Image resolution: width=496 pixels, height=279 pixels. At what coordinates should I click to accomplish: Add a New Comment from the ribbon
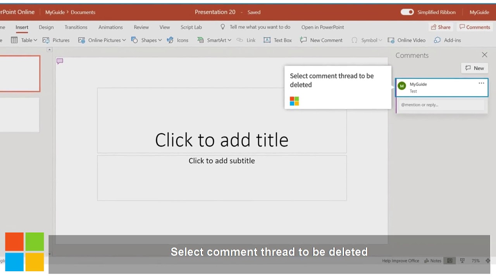point(321,40)
